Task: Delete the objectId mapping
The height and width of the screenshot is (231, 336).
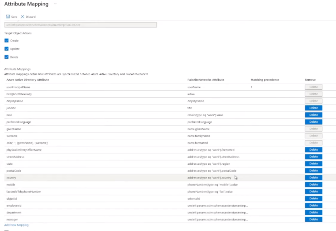Action: coord(313,198)
